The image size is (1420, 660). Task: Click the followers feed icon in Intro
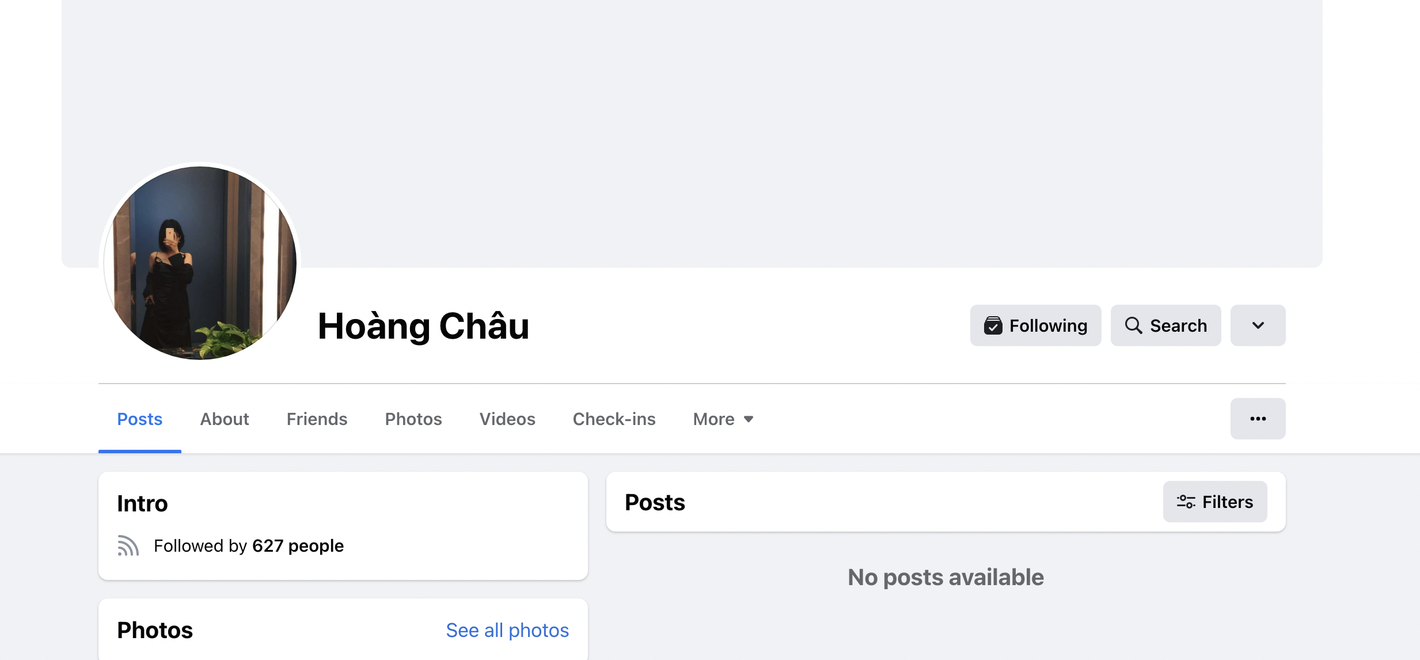[128, 545]
